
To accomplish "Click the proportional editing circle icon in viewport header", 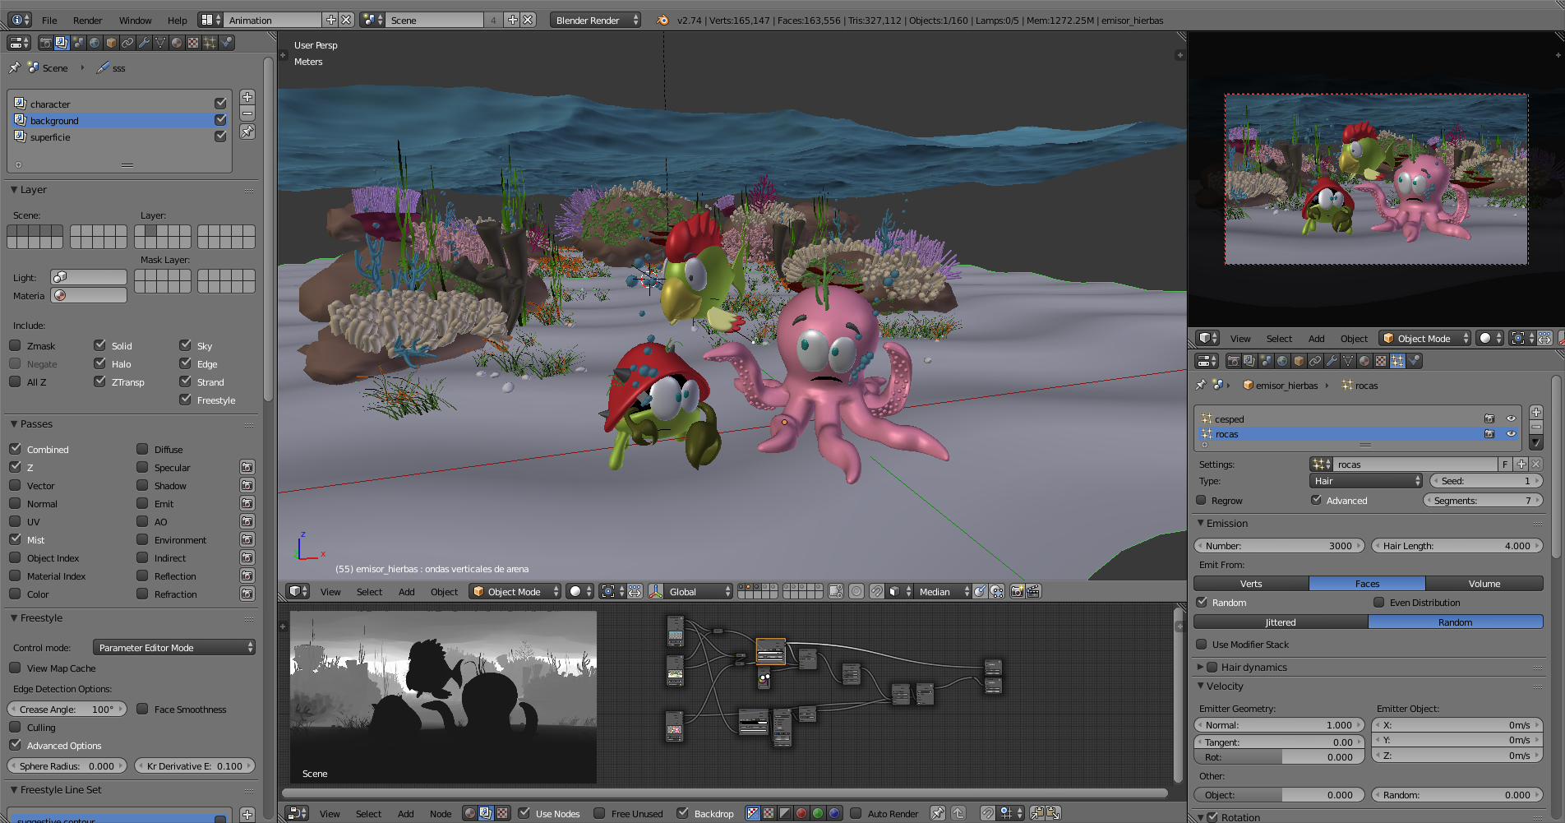I will pos(856,591).
